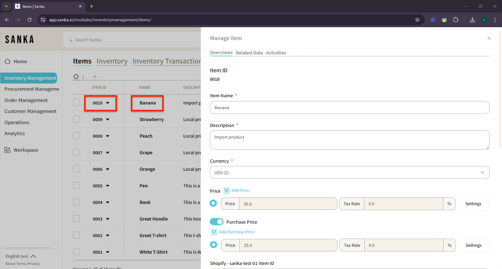Toggle the Purchase Price switch off
Viewport: 502px width, 269px height.
tap(216, 222)
